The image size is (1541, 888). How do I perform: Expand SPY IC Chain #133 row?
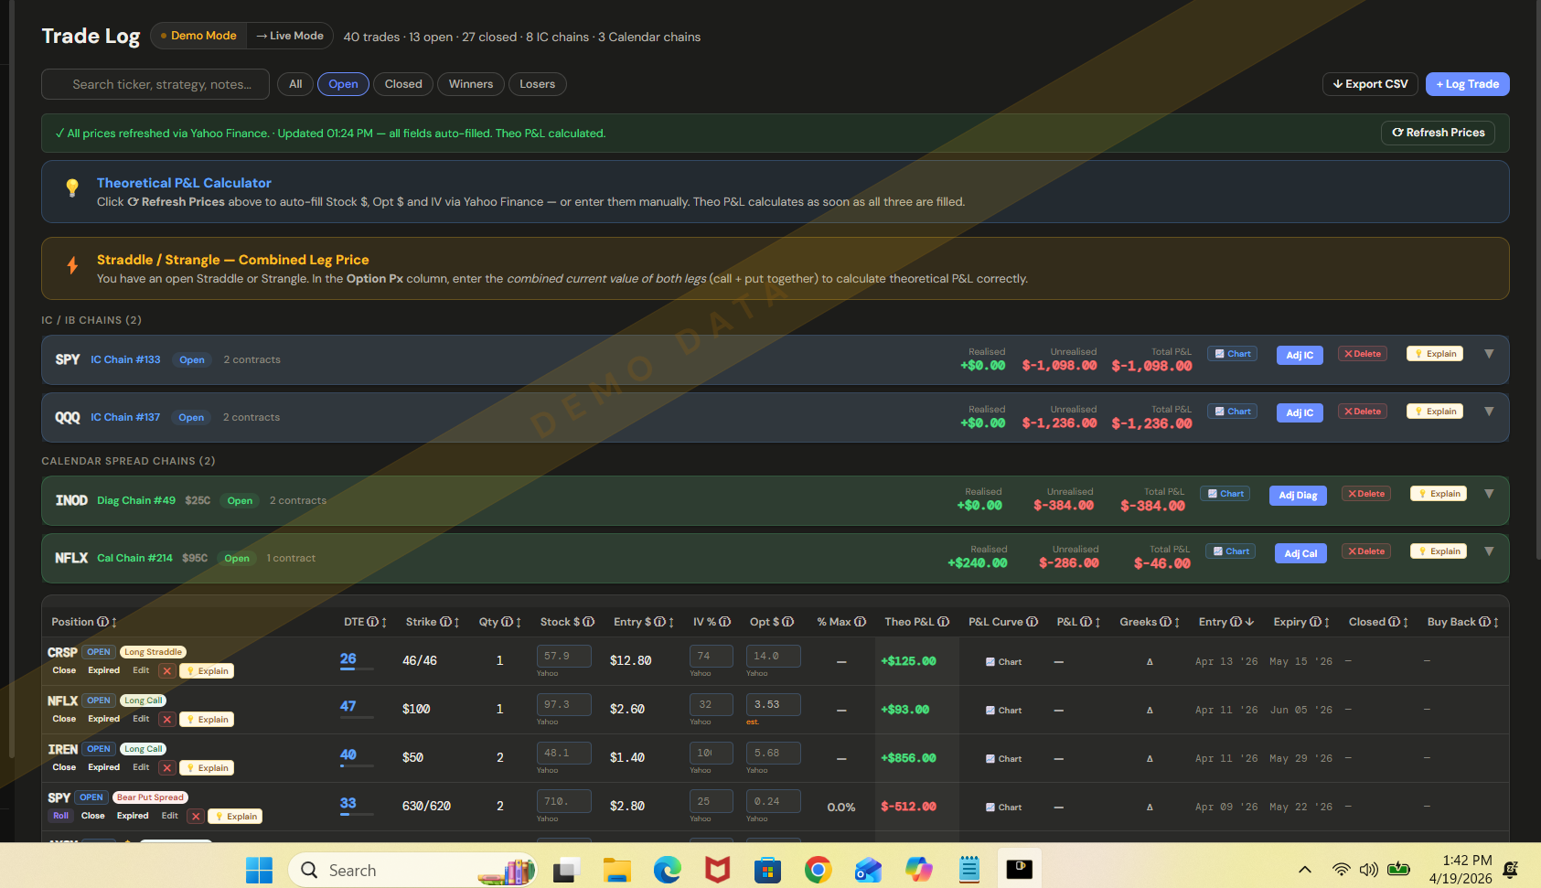pyautogui.click(x=1489, y=354)
